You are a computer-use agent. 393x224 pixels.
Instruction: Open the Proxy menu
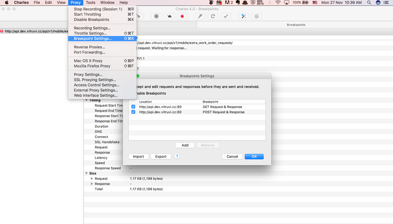[76, 2]
